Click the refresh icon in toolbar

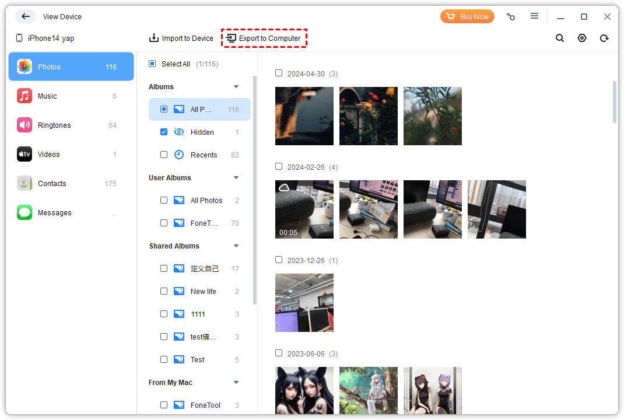604,38
